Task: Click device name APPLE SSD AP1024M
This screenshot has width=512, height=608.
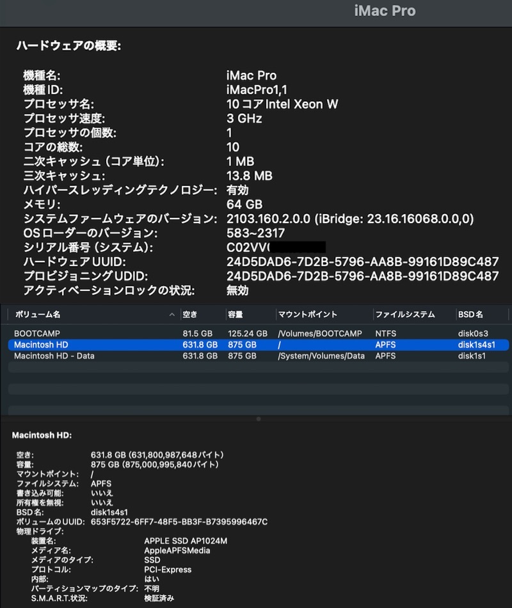Action: click(186, 541)
